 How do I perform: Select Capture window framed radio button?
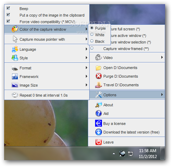pos(92,48)
